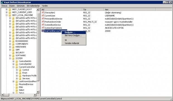Select the Select key in the tree

[21, 90]
